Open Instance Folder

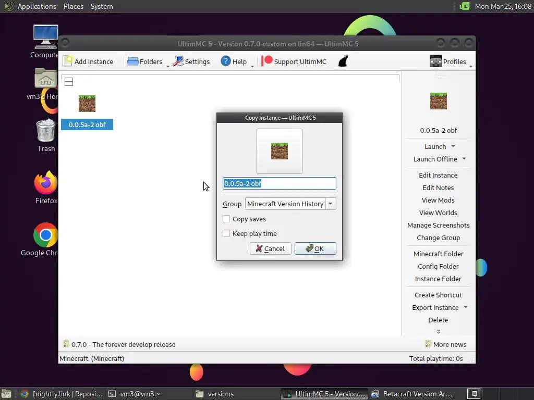[438, 279]
